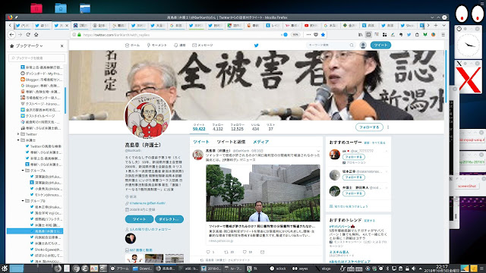
Task: Follow the first suggested user
Action: pos(353,157)
